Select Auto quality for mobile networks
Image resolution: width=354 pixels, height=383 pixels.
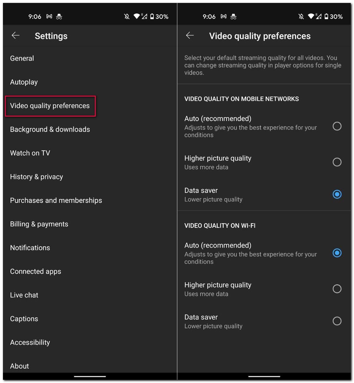tap(337, 126)
